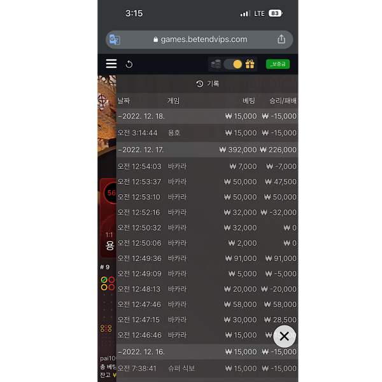Image resolution: width=382 pixels, height=382 pixels.
Task: Select the coin stack icon
Action: coord(216,64)
